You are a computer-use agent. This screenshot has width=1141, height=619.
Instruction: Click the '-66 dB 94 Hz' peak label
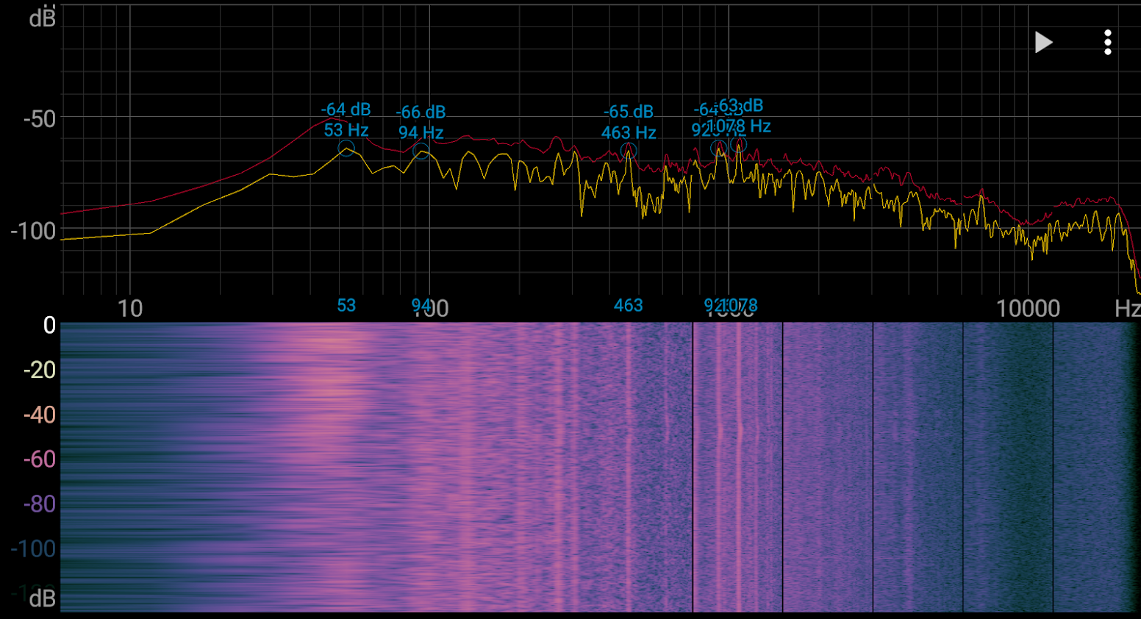[x=421, y=122]
